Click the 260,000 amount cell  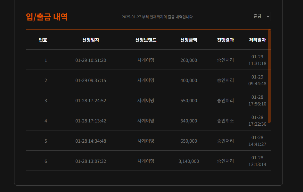pos(189,60)
